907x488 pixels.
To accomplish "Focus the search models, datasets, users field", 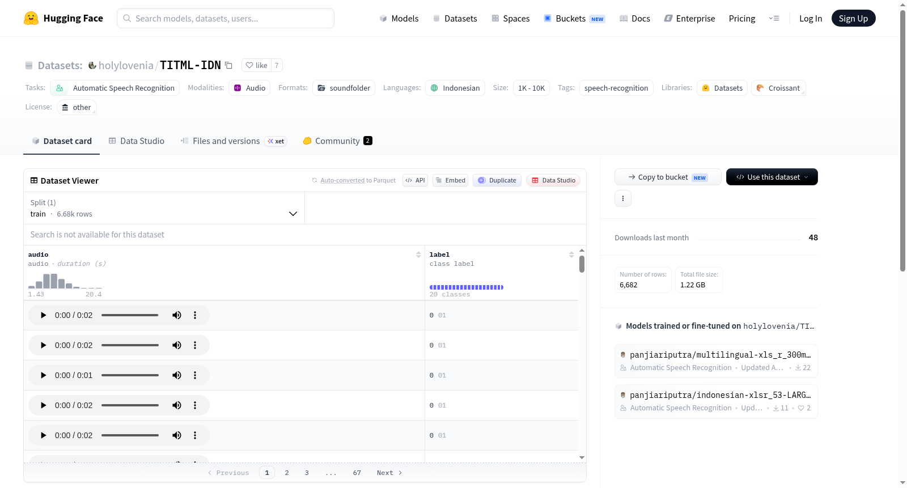I will coord(226,18).
